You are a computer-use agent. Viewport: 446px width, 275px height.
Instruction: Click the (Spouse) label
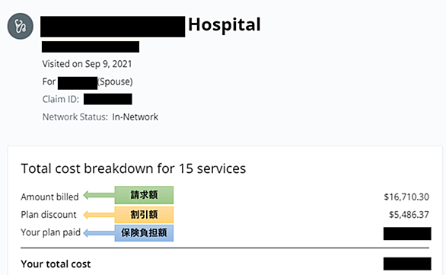115,82
